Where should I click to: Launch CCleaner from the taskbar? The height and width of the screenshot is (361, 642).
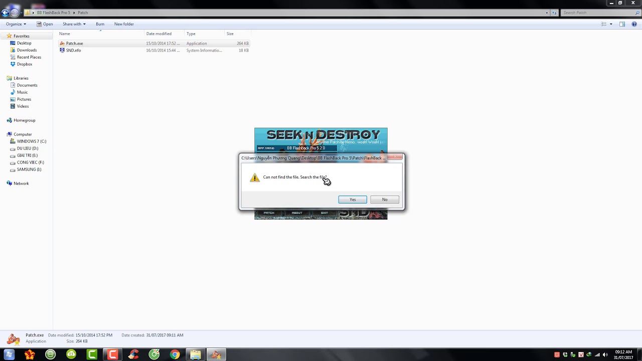coord(133,355)
